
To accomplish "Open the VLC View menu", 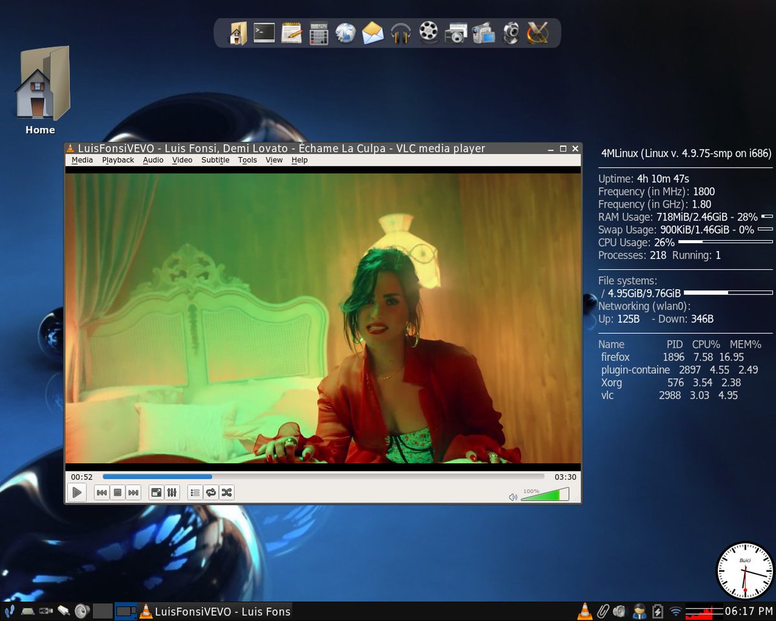I will pos(274,160).
